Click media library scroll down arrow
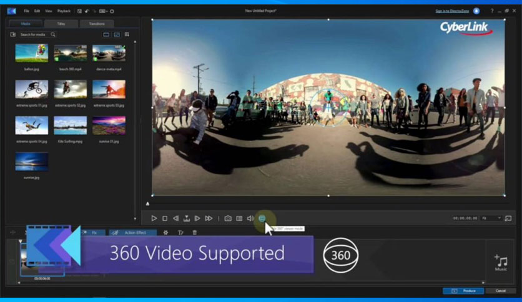The height and width of the screenshot is (302, 522). (135, 219)
